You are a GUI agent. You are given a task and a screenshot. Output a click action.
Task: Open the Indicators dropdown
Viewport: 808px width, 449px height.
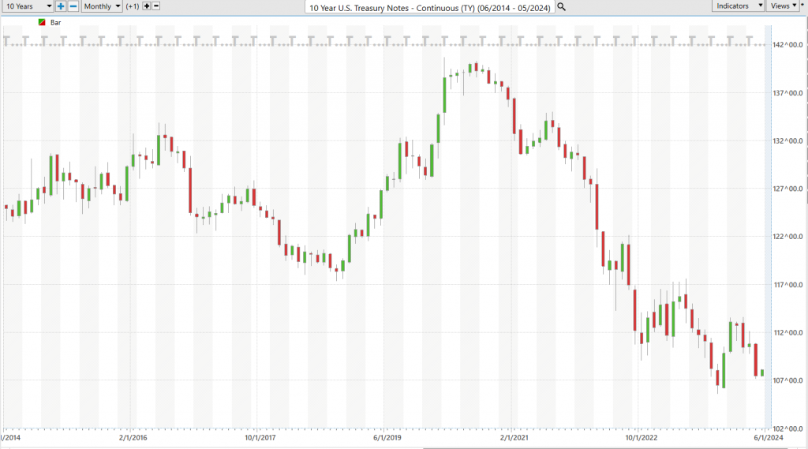point(738,6)
